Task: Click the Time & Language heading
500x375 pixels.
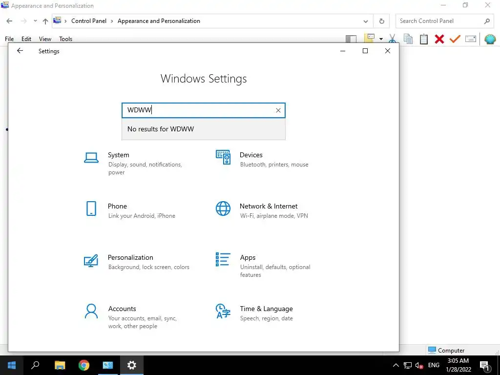Action: pyautogui.click(x=266, y=309)
